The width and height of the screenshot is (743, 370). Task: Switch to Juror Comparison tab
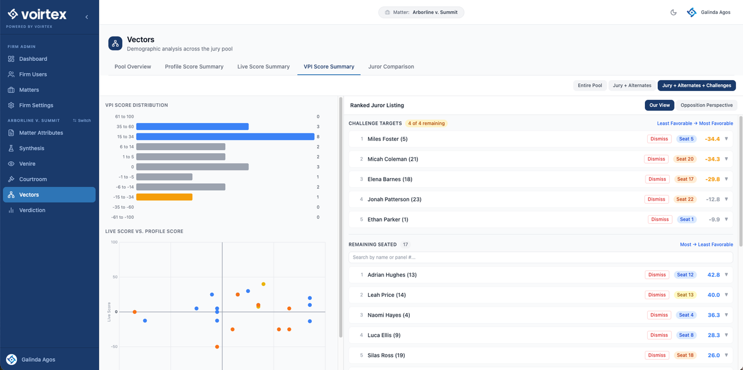click(391, 67)
